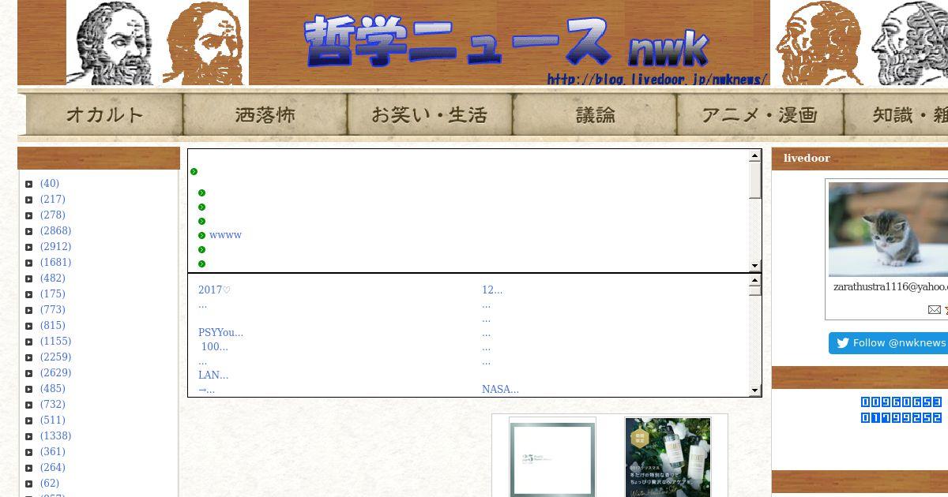Click the envelope mail icon
The width and height of the screenshot is (948, 497).
coord(934,310)
